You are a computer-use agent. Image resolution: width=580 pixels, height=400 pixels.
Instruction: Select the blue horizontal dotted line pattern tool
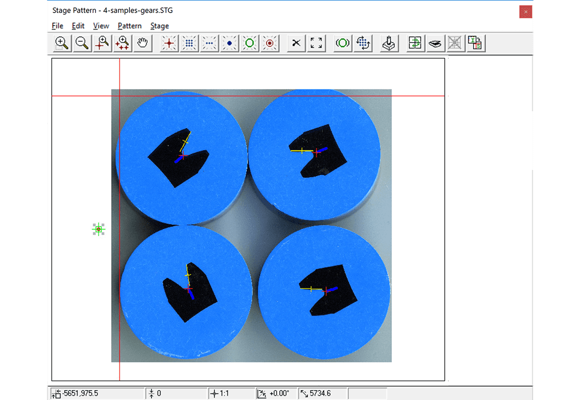click(209, 43)
